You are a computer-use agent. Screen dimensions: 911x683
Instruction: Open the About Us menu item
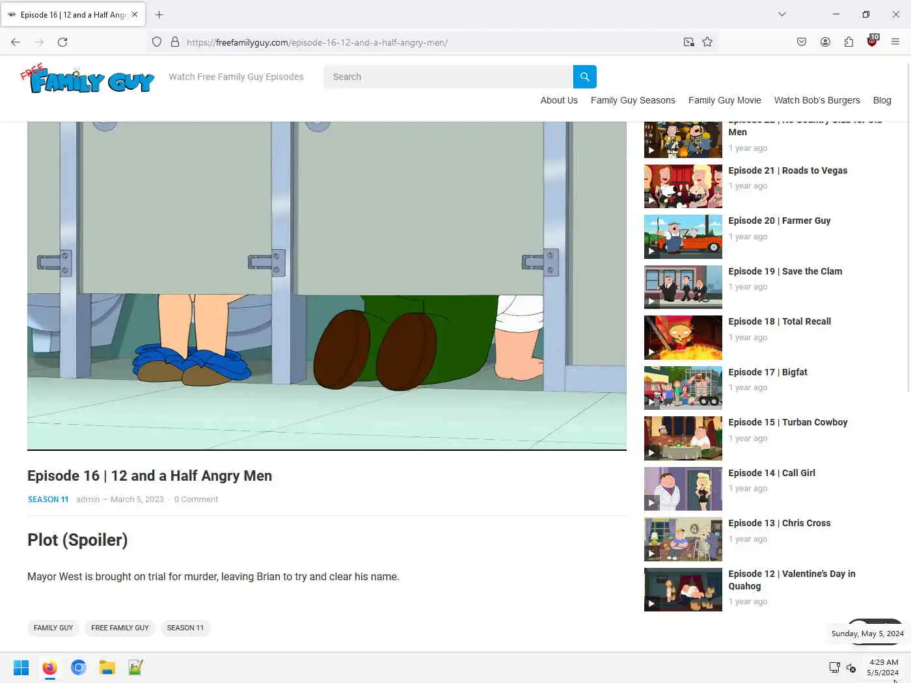559,100
